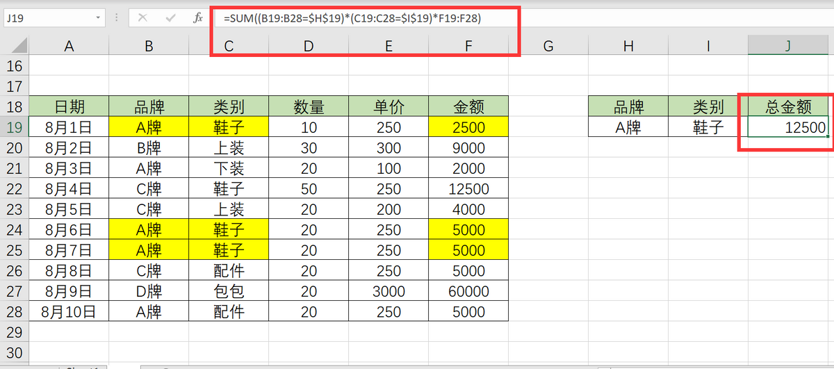Image resolution: width=834 pixels, height=369 pixels.
Task: Click the cancel (X) icon in formula bar
Action: tap(142, 18)
